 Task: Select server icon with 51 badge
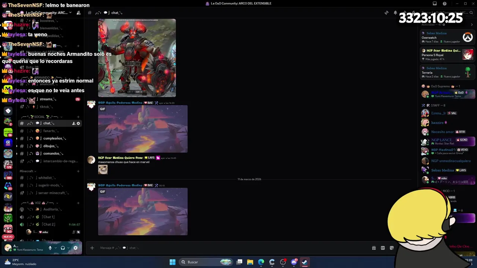8,185
